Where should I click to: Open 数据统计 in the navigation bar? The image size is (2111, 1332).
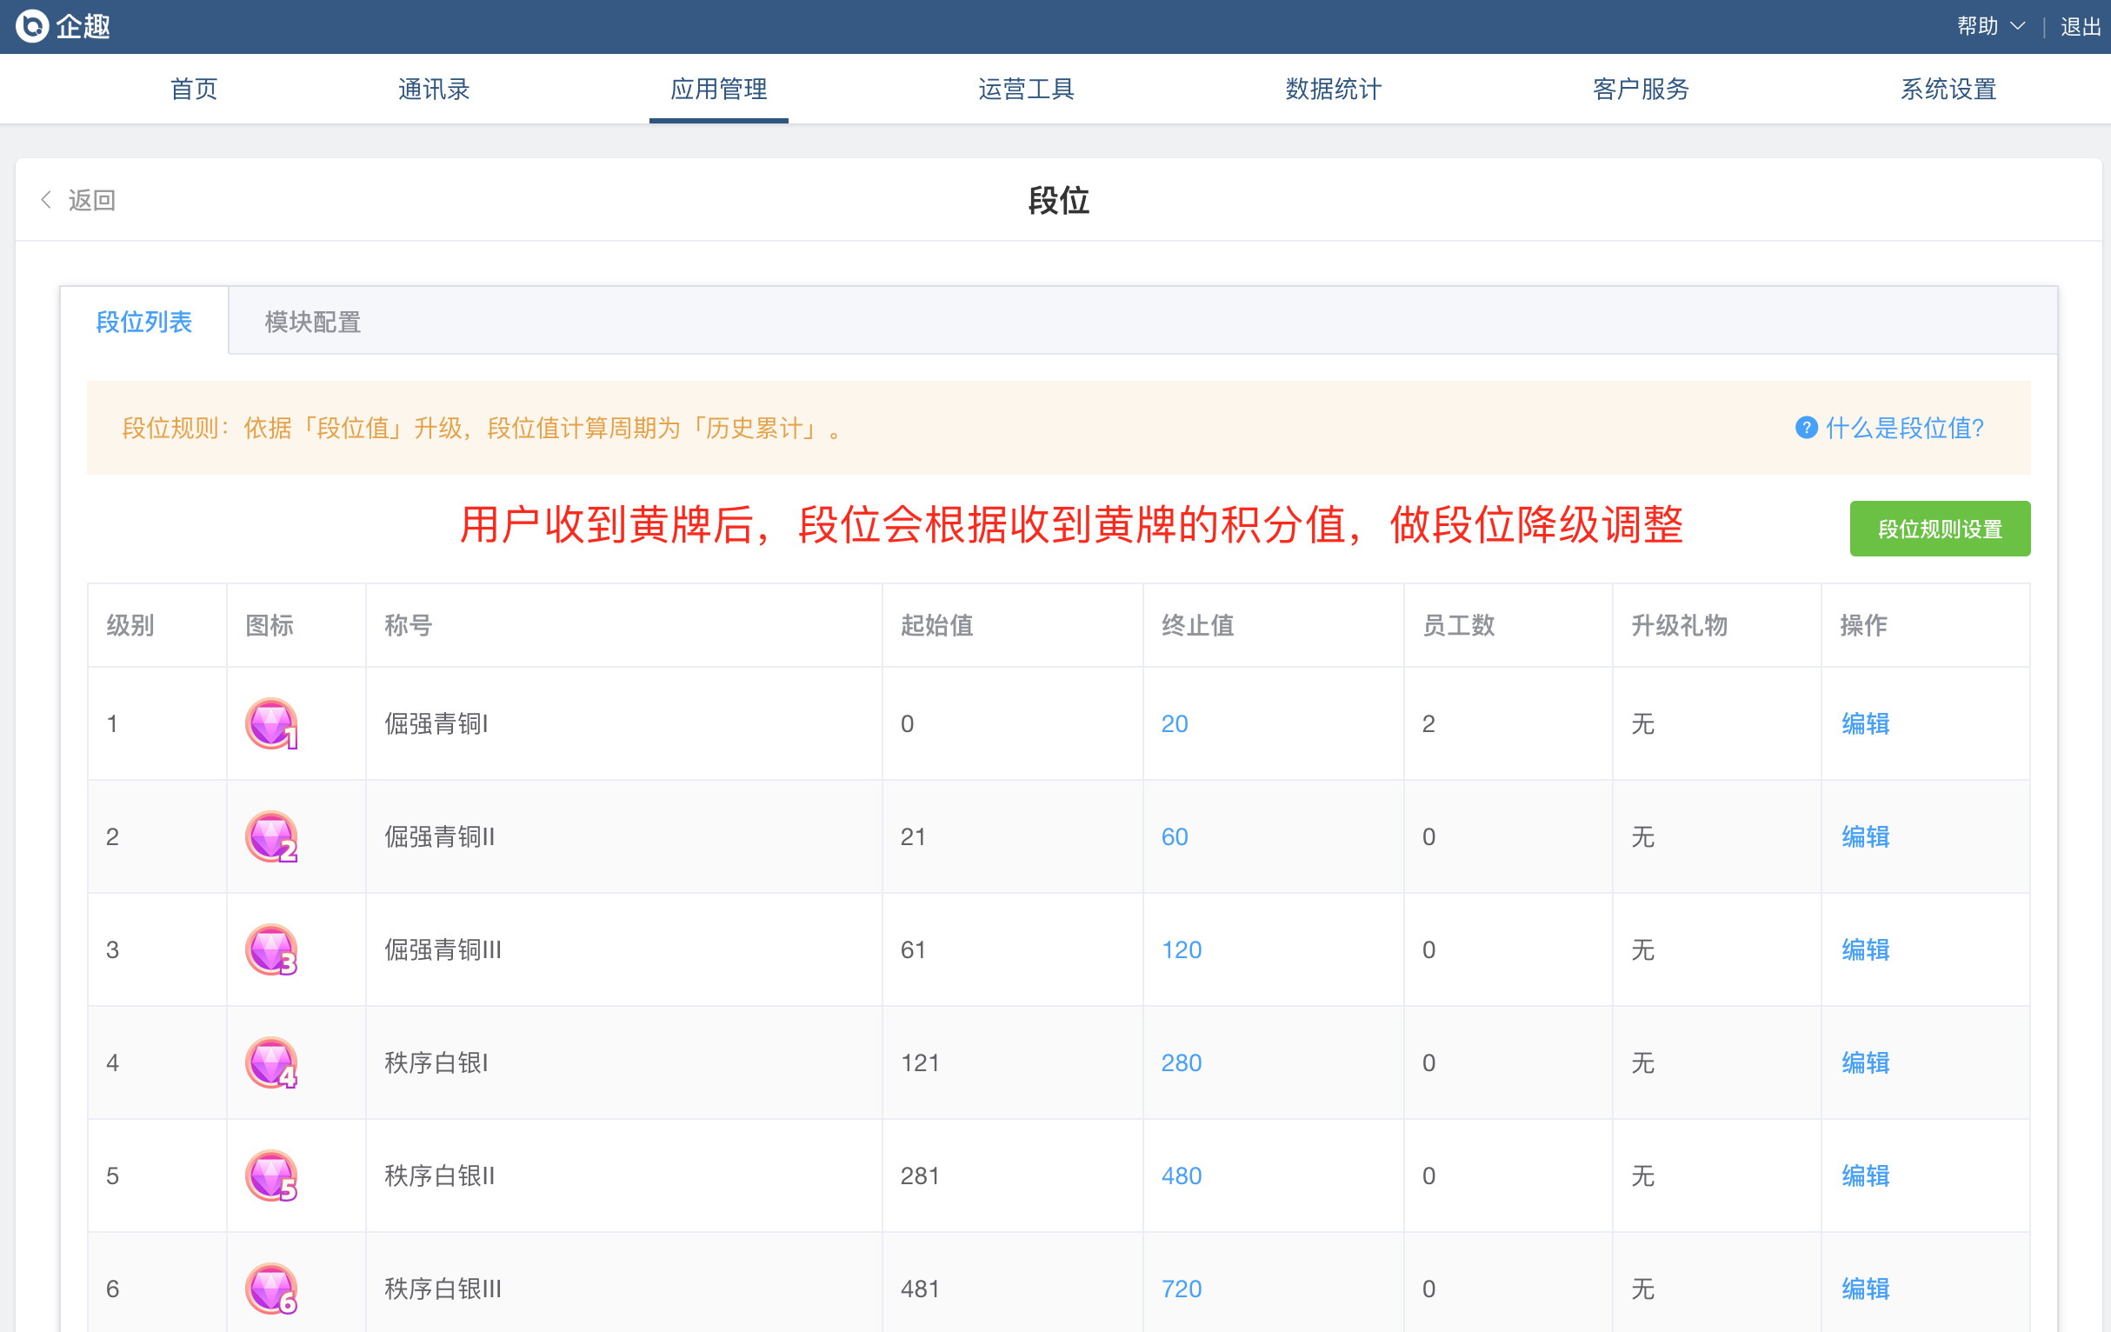[1333, 89]
